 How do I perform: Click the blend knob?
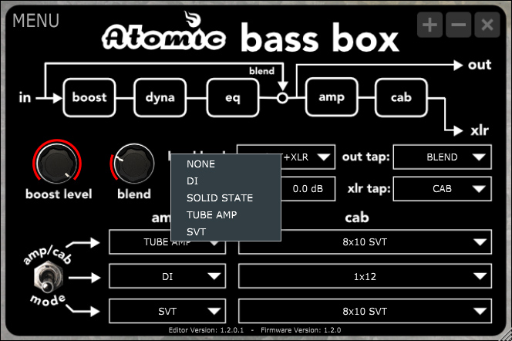point(134,164)
